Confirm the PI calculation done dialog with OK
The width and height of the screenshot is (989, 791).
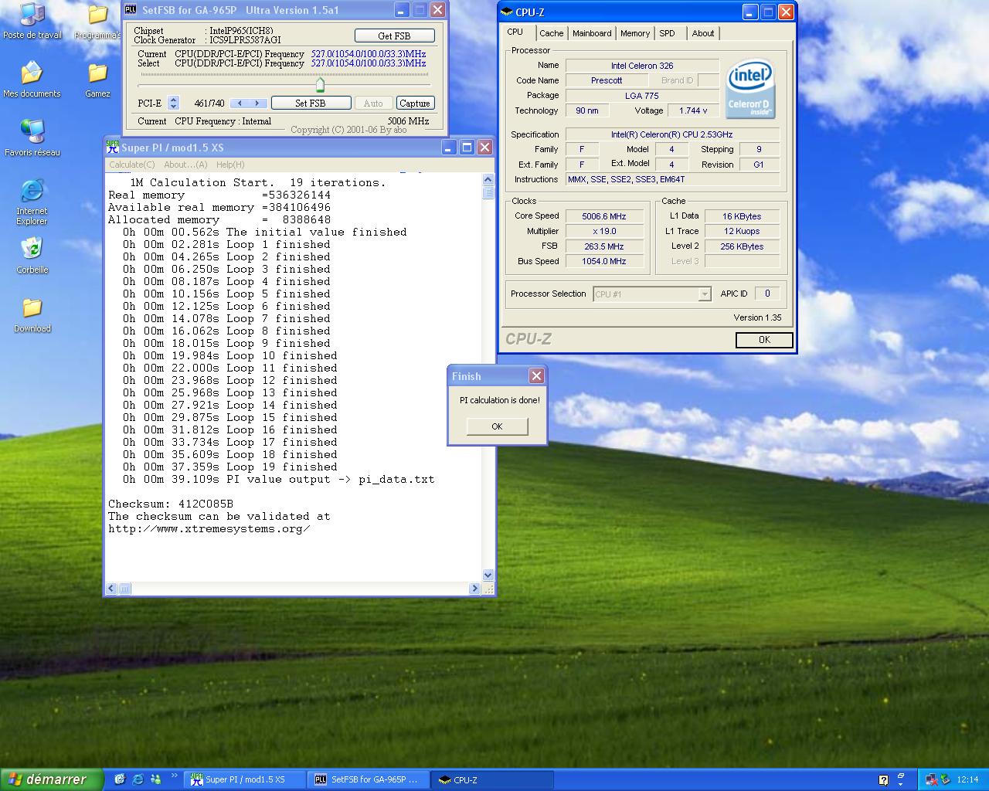(497, 426)
